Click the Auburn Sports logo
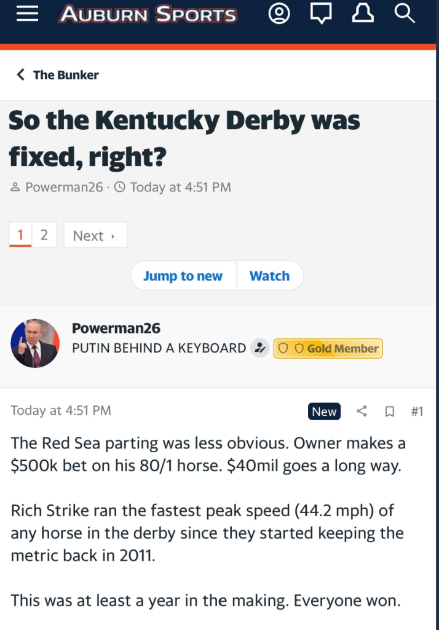 point(148,15)
